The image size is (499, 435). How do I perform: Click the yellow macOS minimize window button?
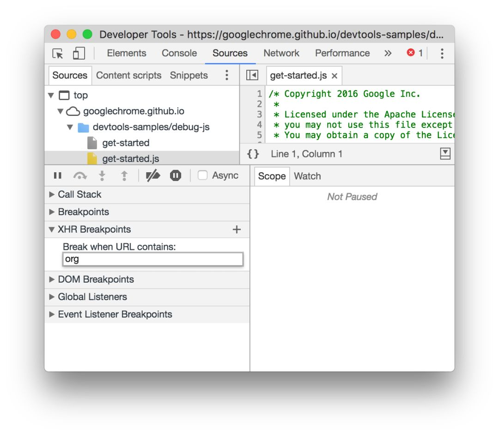coord(71,34)
